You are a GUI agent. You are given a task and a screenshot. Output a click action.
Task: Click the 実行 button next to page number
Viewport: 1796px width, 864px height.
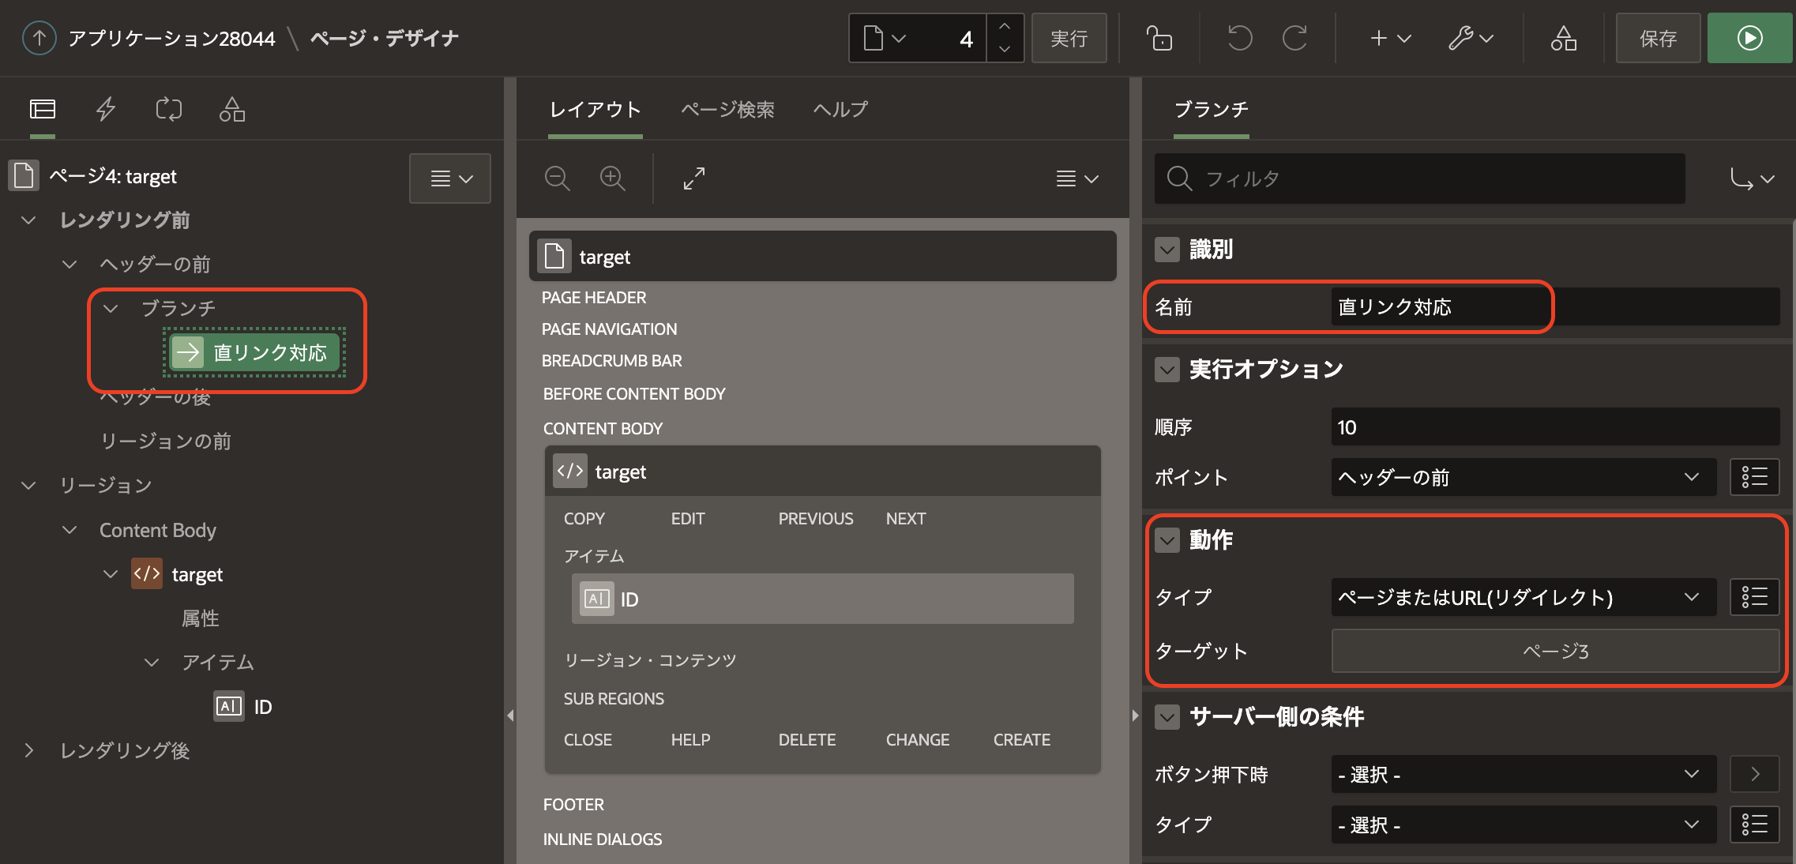pos(1069,38)
